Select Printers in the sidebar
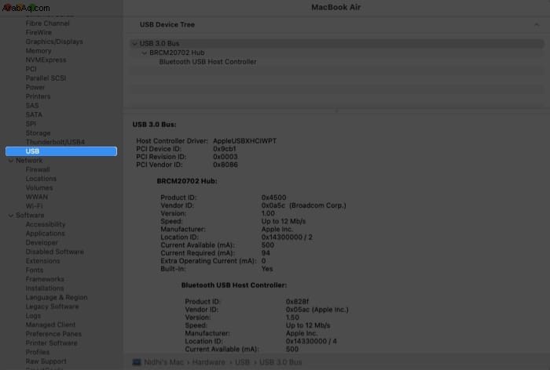Screen dimensions: 550x370 pos(38,96)
